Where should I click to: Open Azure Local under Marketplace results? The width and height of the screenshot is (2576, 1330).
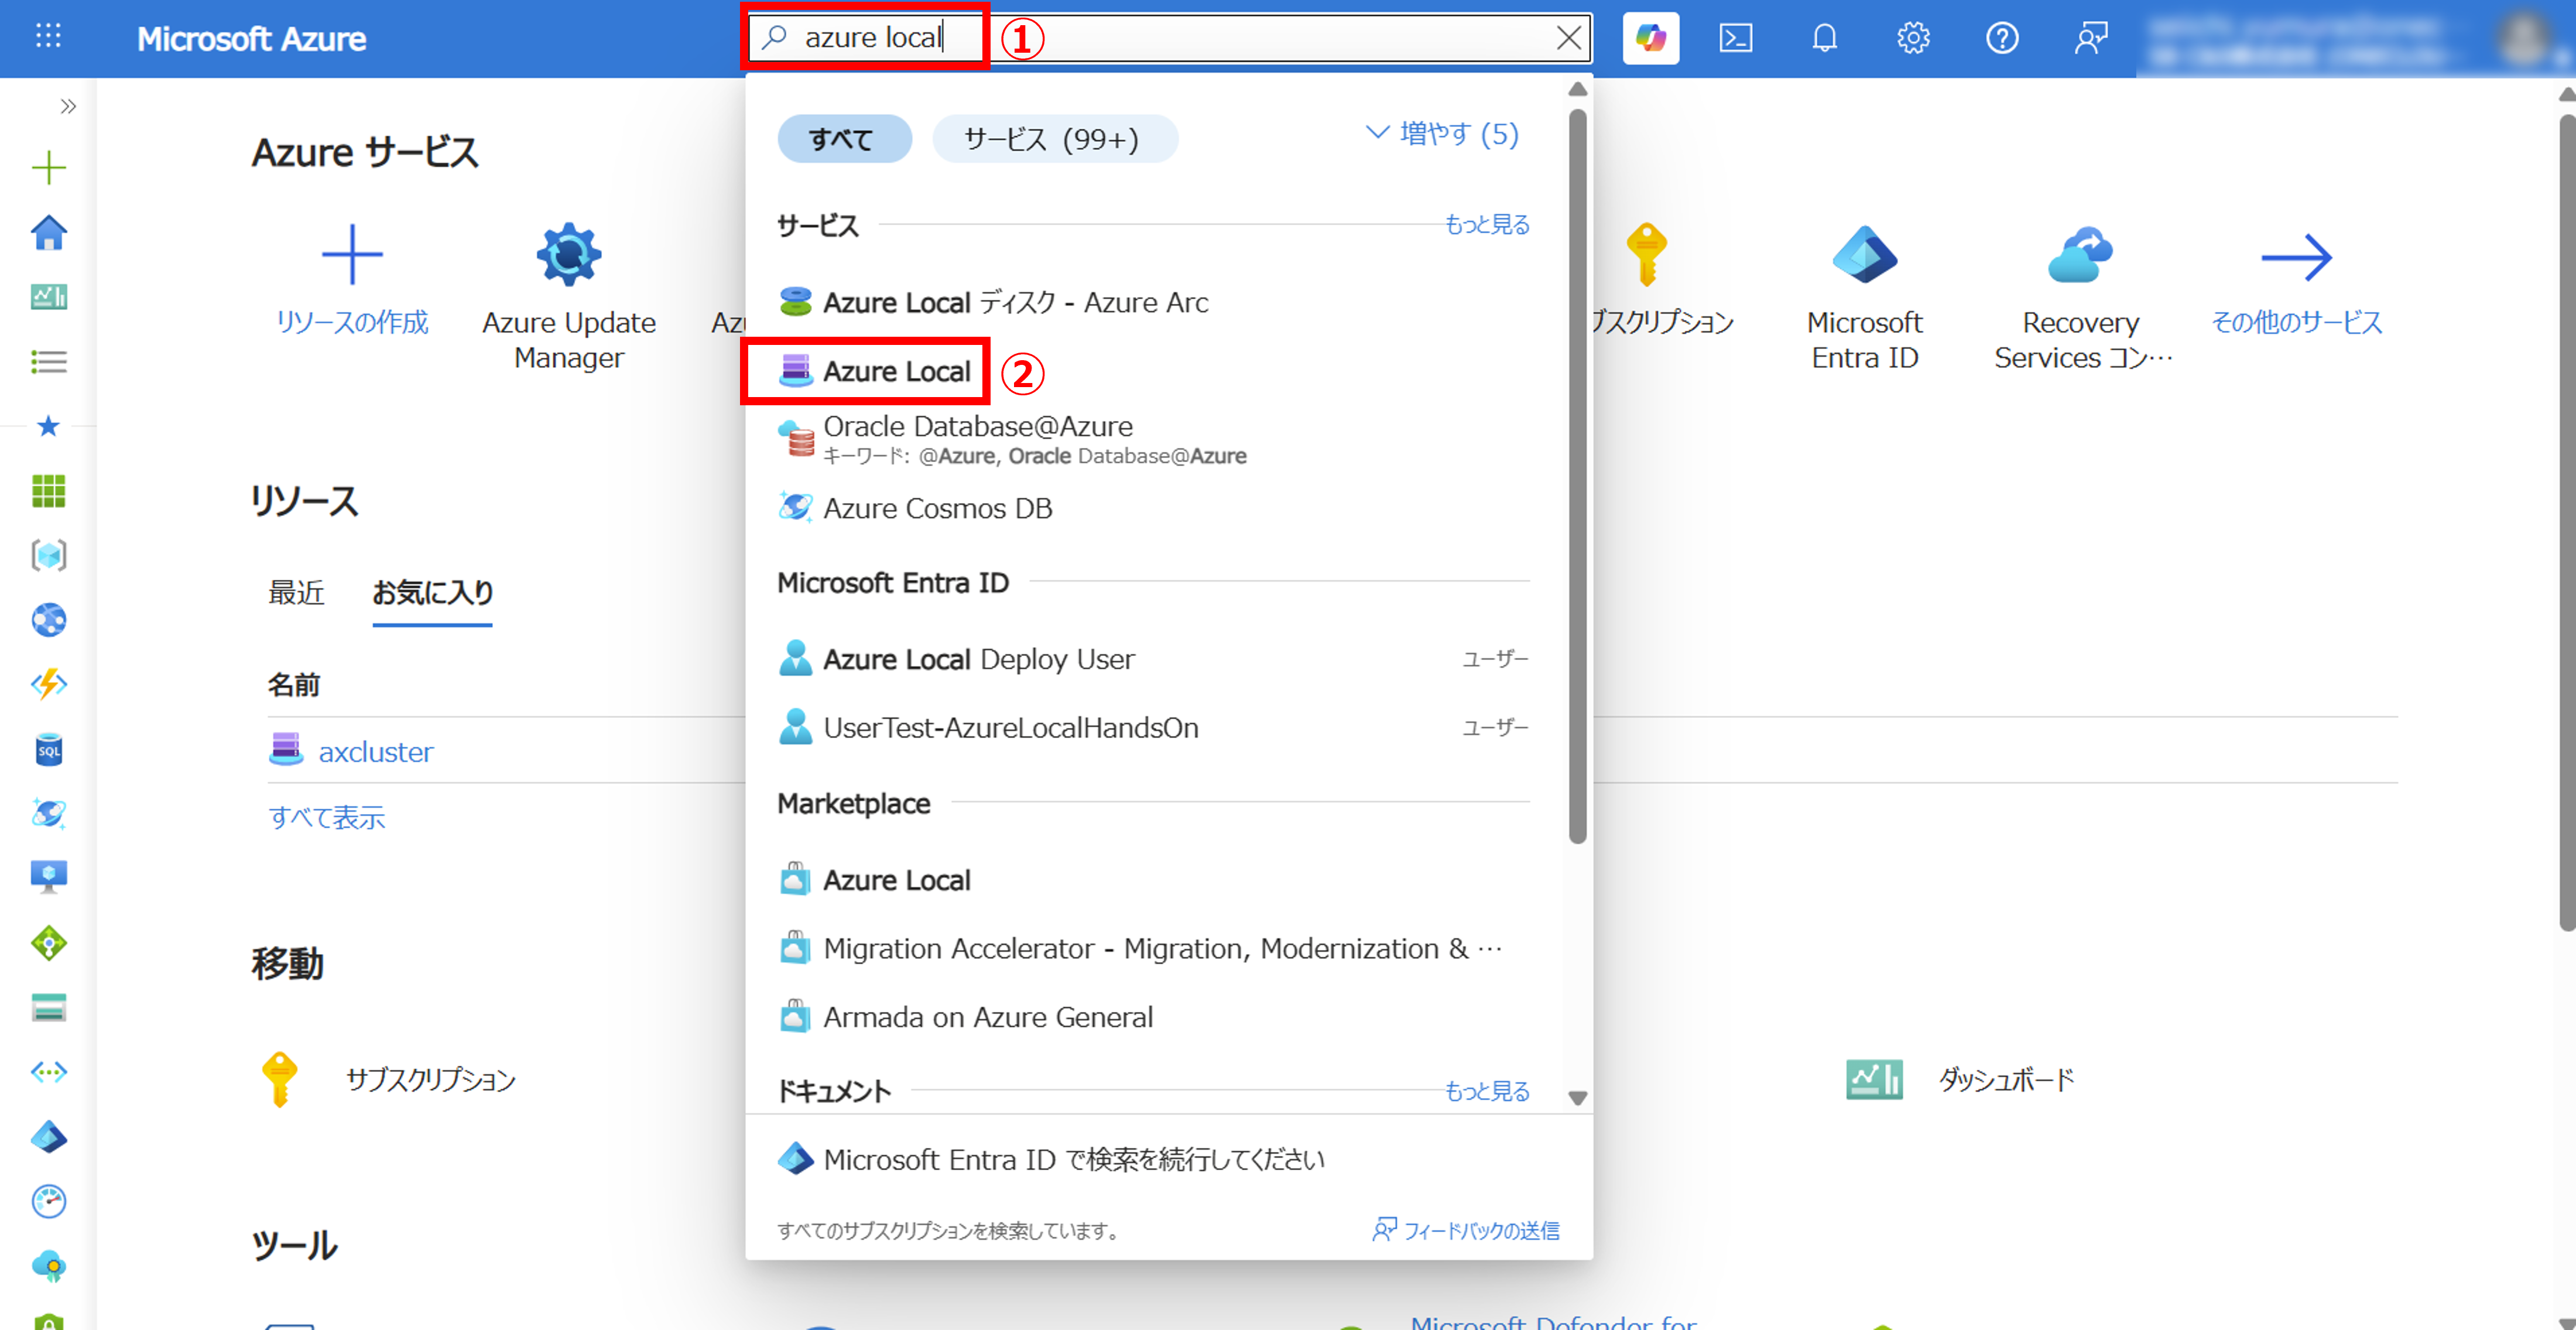pyautogui.click(x=1153, y=880)
